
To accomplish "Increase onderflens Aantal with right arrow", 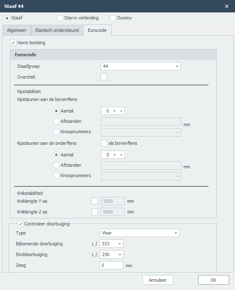I will [121, 155].
